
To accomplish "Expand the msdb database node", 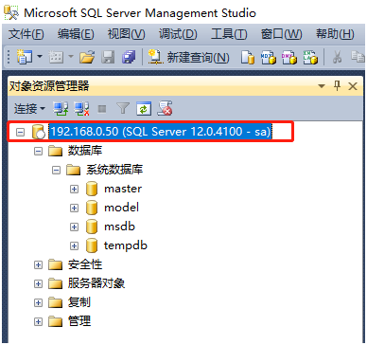I will coord(74,227).
